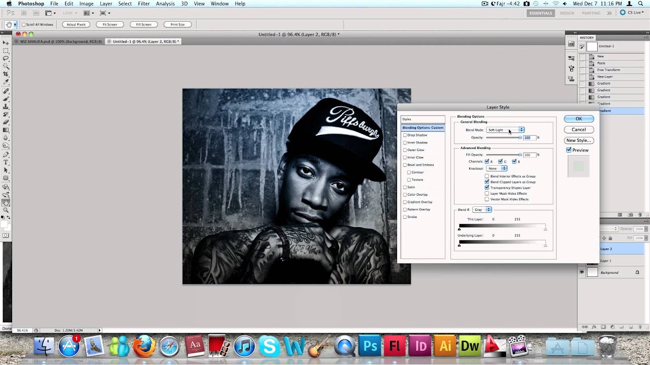This screenshot has width=650, height=365.
Task: Toggle Scroll All Windows checkbox
Action: (23, 24)
